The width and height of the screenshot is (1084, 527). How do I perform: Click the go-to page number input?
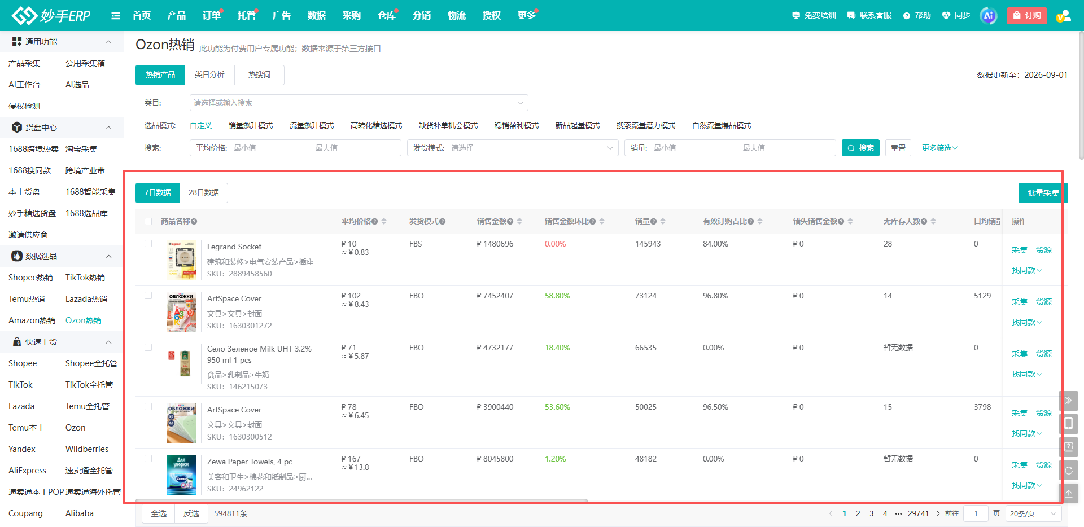coord(976,513)
